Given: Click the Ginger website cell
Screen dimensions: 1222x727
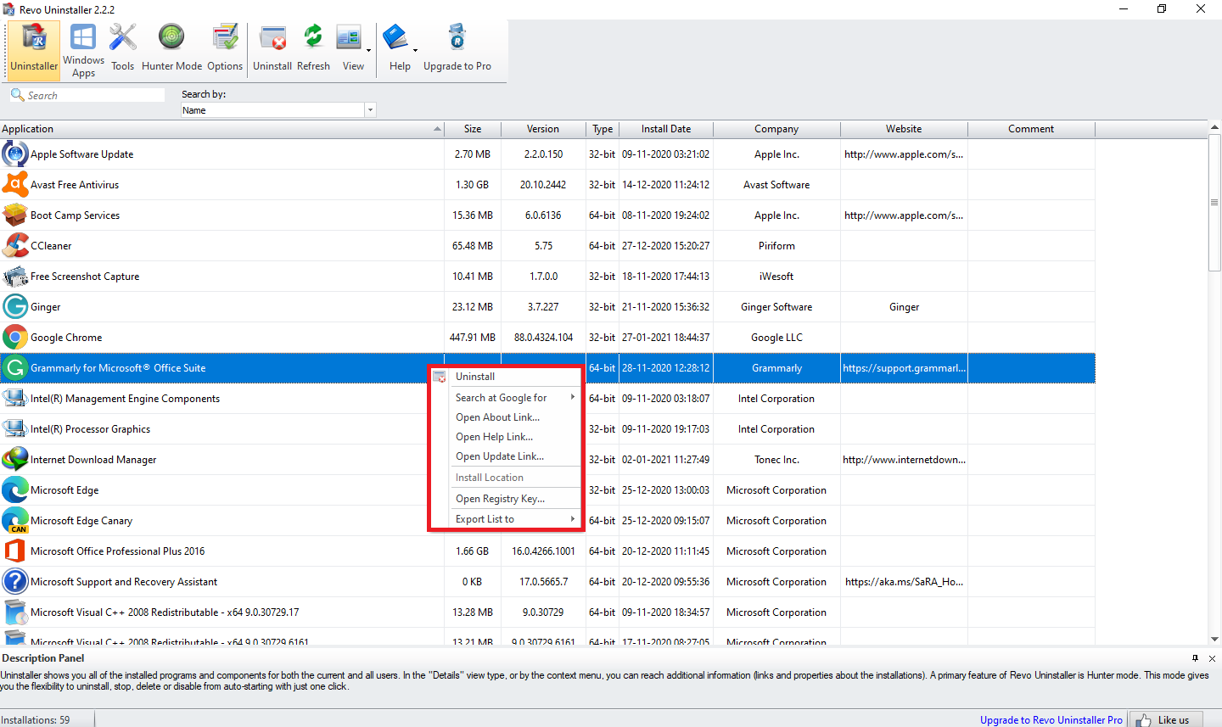Looking at the screenshot, I should (904, 307).
